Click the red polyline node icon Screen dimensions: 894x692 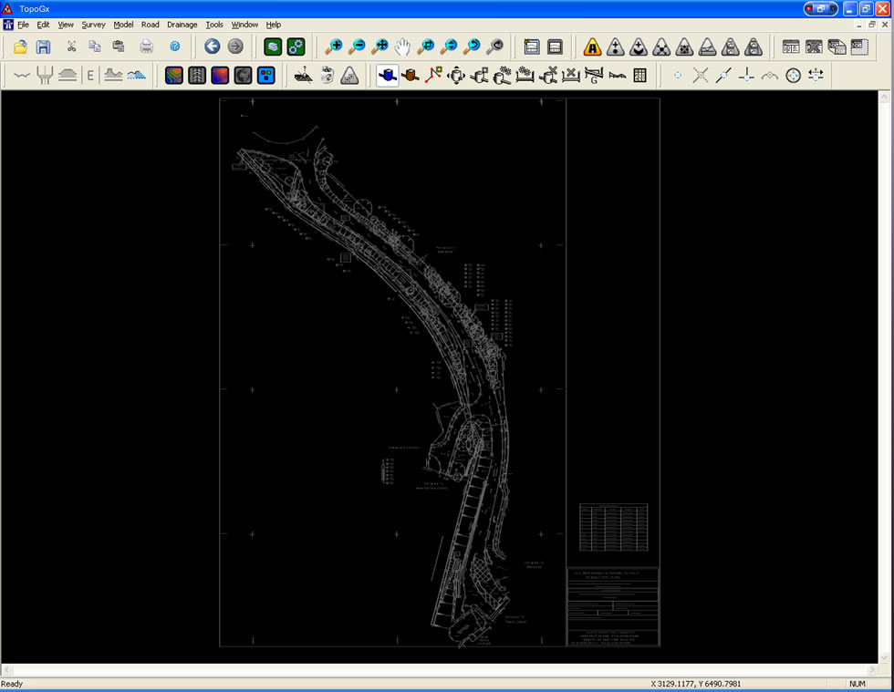433,76
